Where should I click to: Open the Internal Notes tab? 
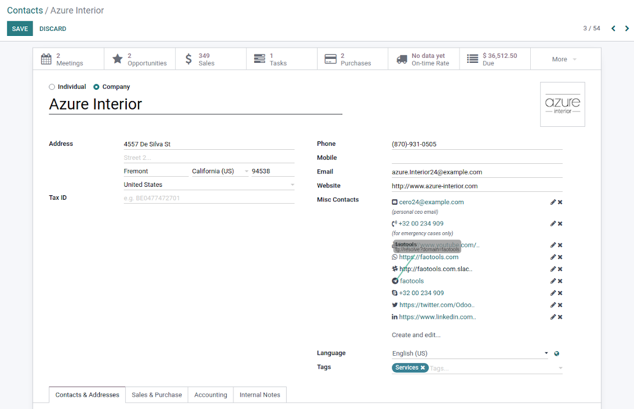260,395
